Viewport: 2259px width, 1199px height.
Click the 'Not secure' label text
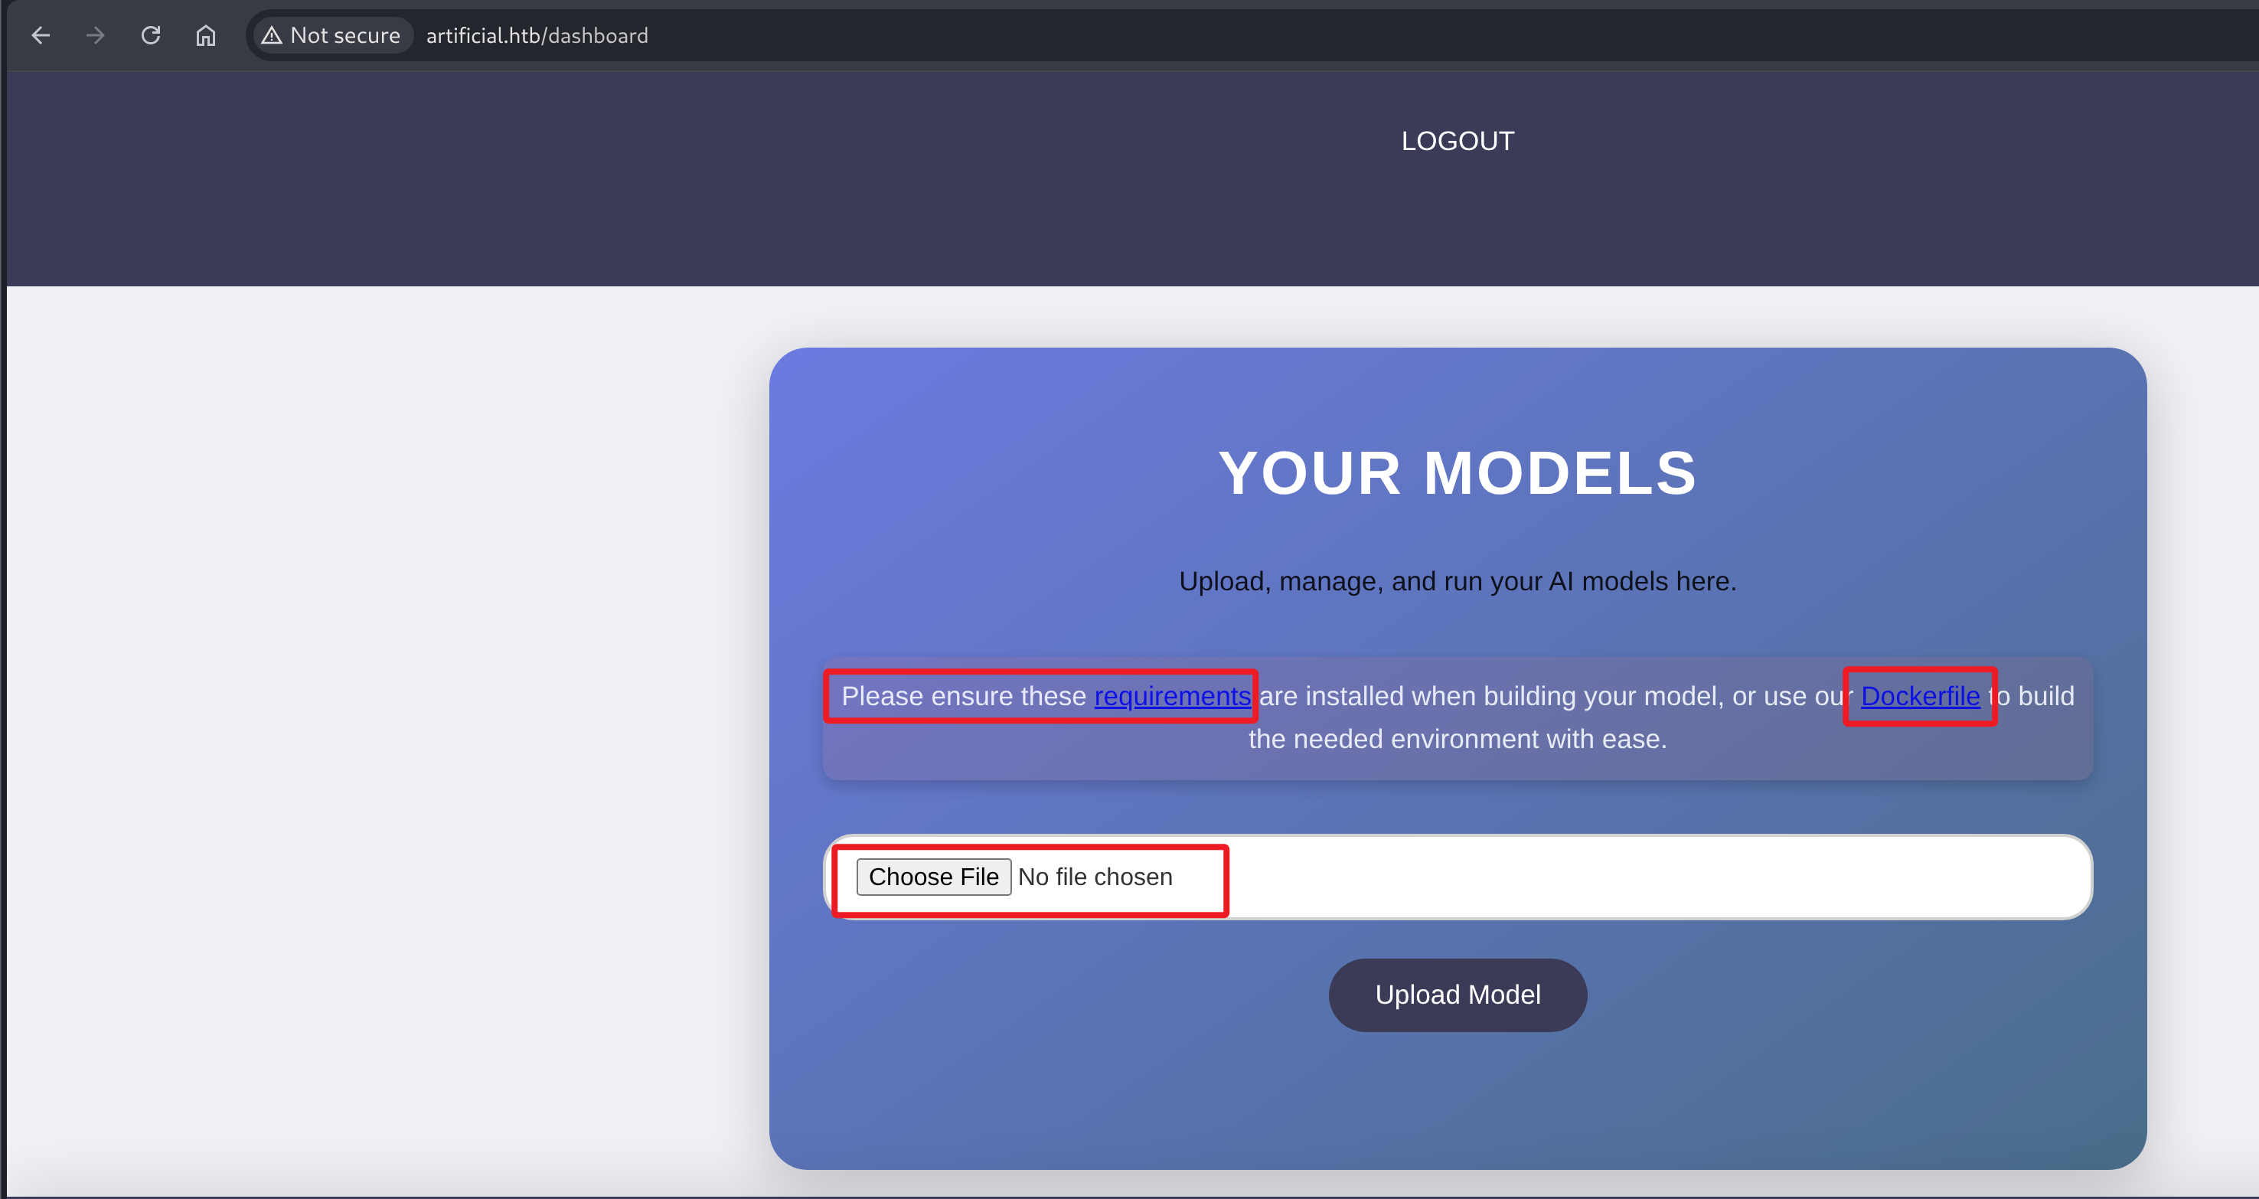[344, 35]
